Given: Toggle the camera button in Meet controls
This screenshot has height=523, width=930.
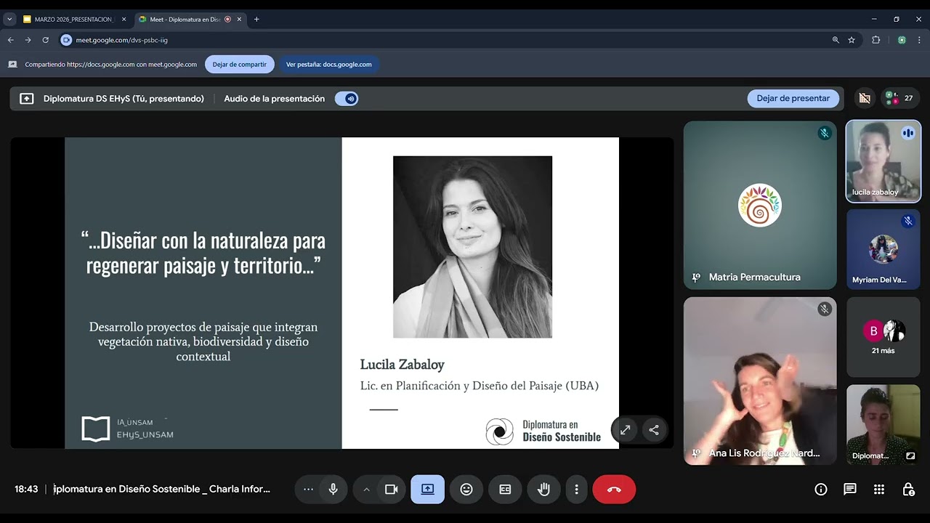Looking at the screenshot, I should (391, 490).
